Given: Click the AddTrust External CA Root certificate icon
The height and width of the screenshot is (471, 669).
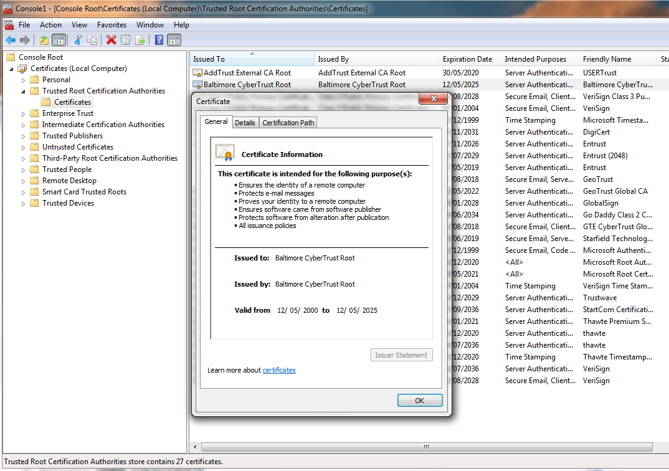Looking at the screenshot, I should pyautogui.click(x=197, y=73).
